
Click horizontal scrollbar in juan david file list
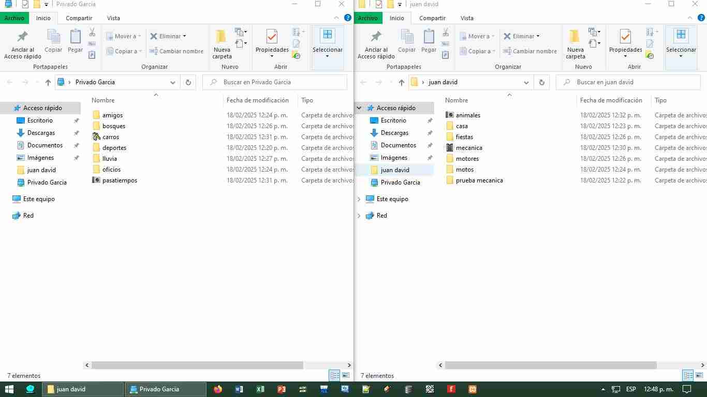551,365
